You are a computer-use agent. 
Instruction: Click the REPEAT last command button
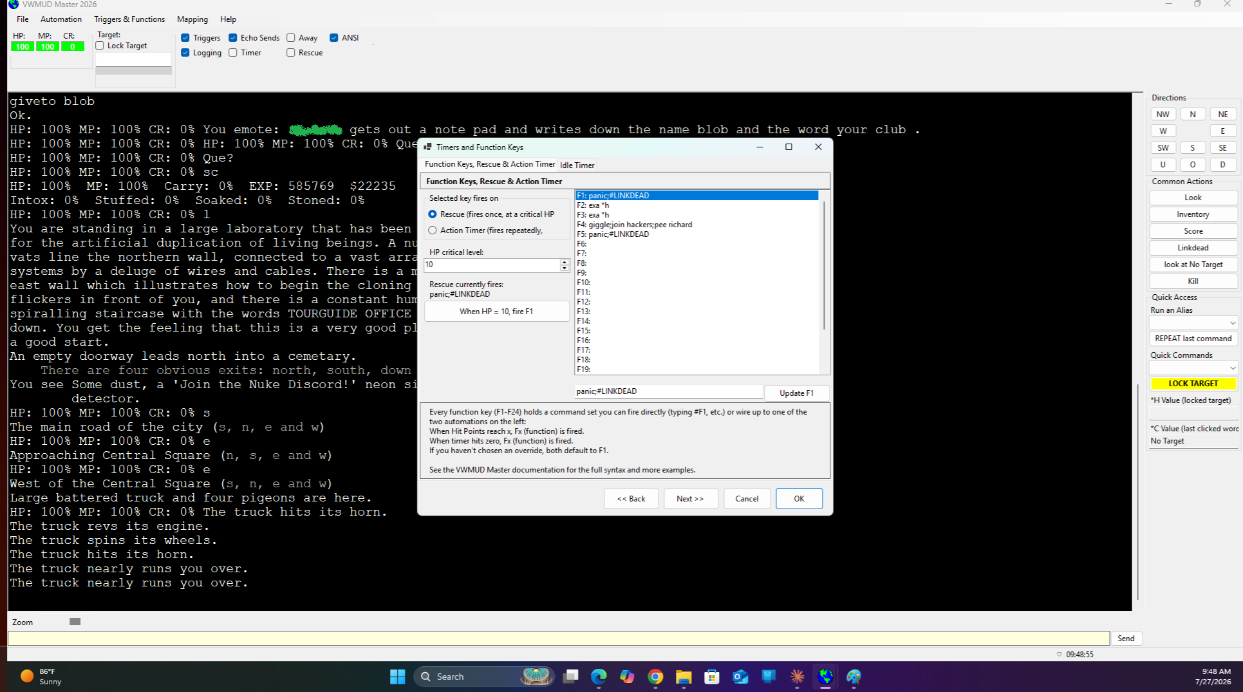[1193, 339]
